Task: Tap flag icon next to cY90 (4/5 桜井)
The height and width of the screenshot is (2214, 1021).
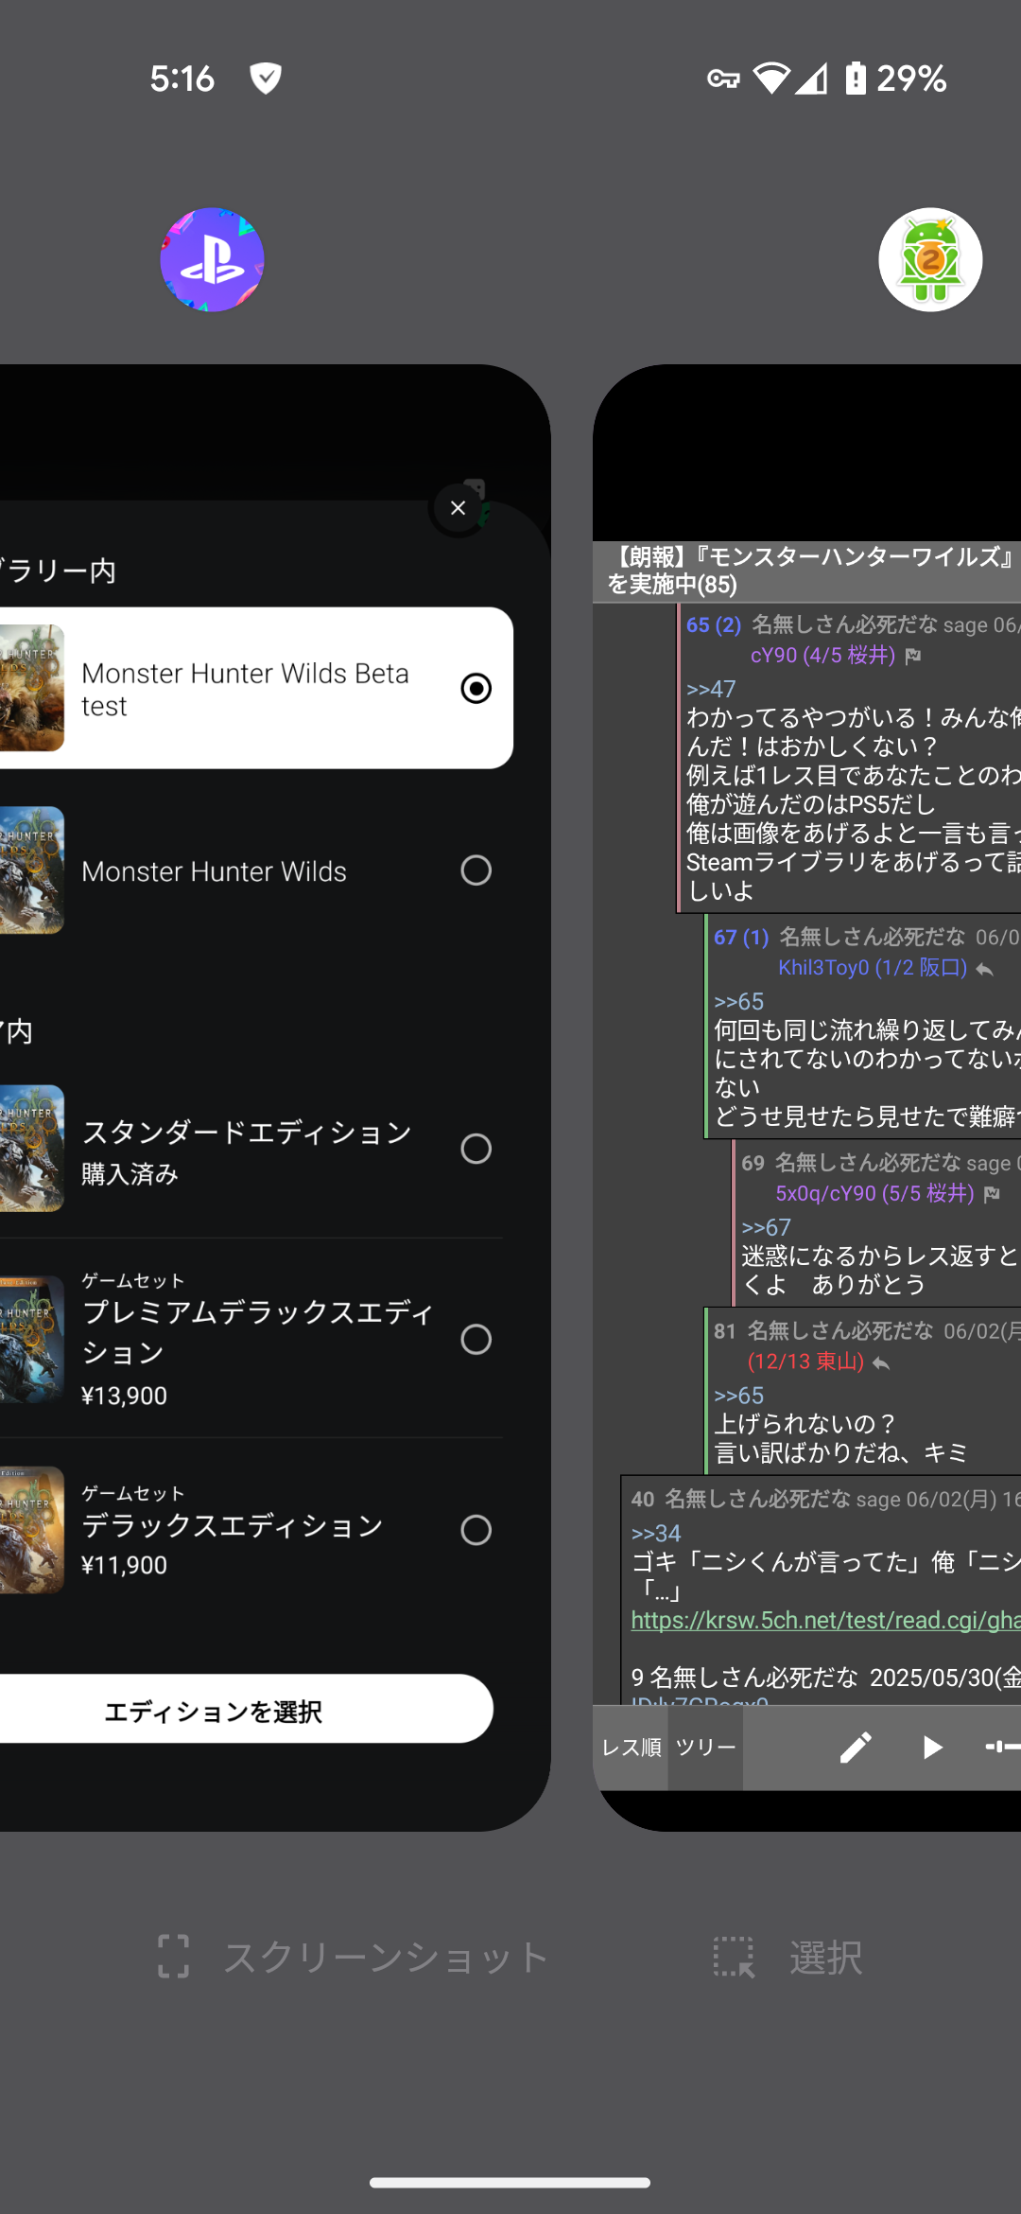Action: [913, 656]
